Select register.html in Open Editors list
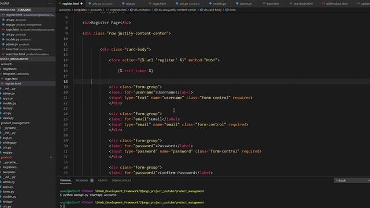Image resolution: width=370 pixels, height=208 pixels. [x=28, y=15]
